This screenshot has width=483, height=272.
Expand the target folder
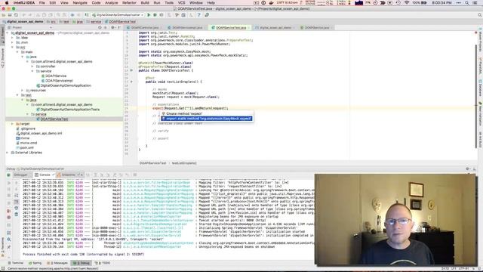point(13,124)
